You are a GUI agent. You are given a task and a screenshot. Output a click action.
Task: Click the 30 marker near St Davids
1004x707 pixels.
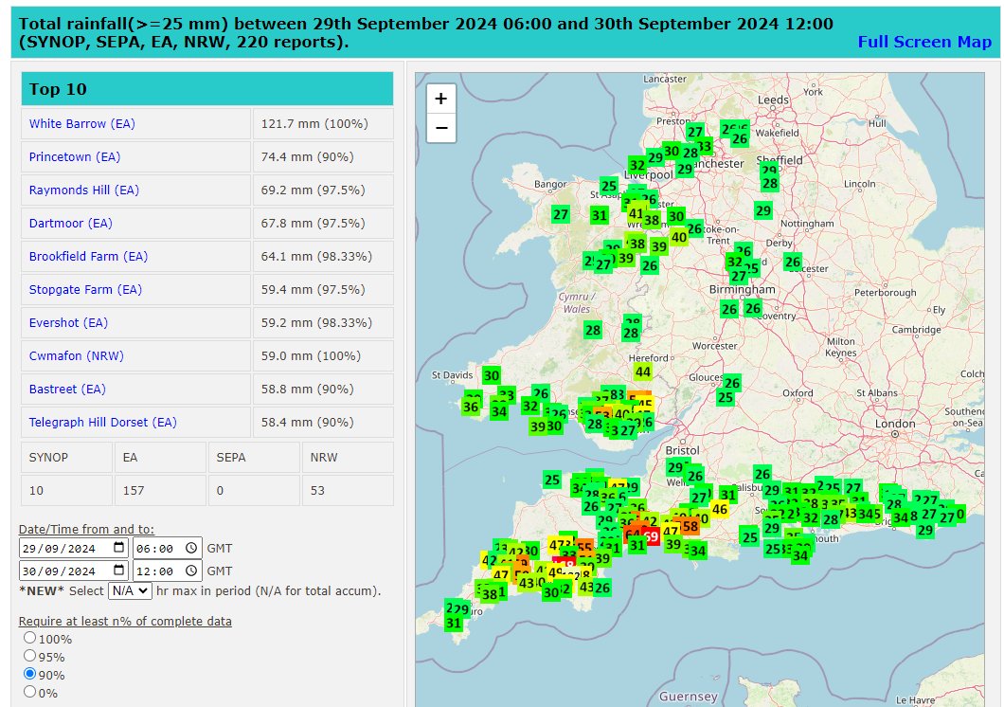[492, 376]
